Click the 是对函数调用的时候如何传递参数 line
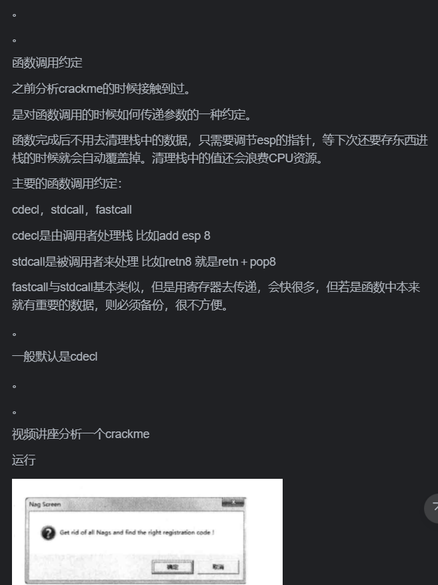Viewport: 438px width, 585px height. click(131, 115)
